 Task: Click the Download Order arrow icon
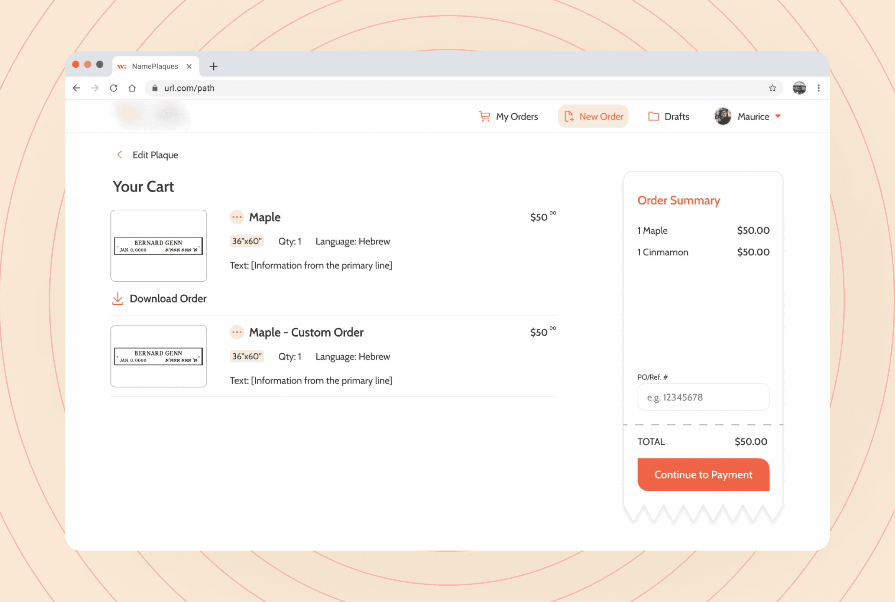pos(118,298)
